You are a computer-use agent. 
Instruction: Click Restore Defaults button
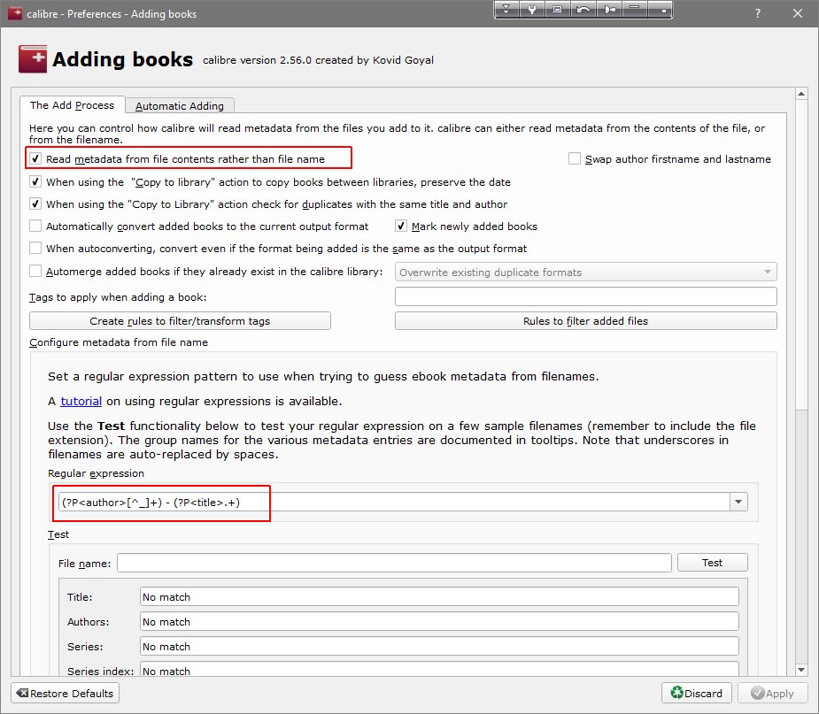point(66,693)
